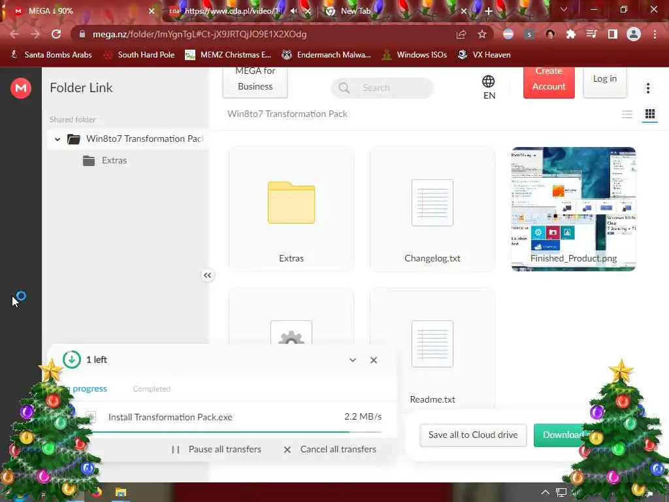The height and width of the screenshot is (502, 669).
Task: Click the address bar URL
Action: [200, 34]
